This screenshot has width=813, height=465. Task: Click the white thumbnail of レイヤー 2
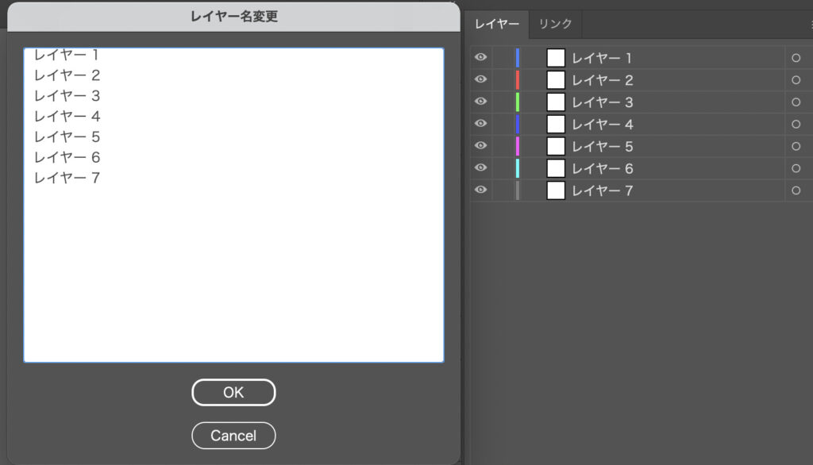556,80
